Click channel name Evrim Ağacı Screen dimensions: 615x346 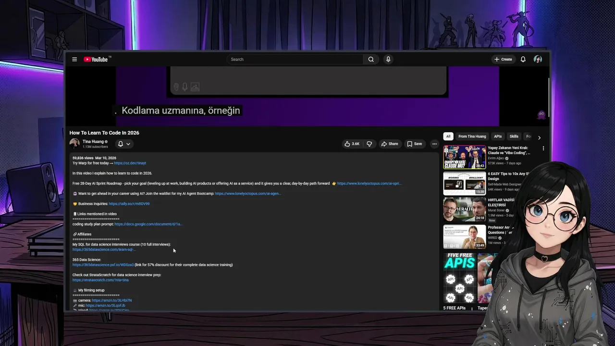point(495,158)
